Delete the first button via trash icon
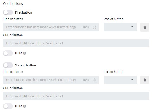 coord(145,27)
